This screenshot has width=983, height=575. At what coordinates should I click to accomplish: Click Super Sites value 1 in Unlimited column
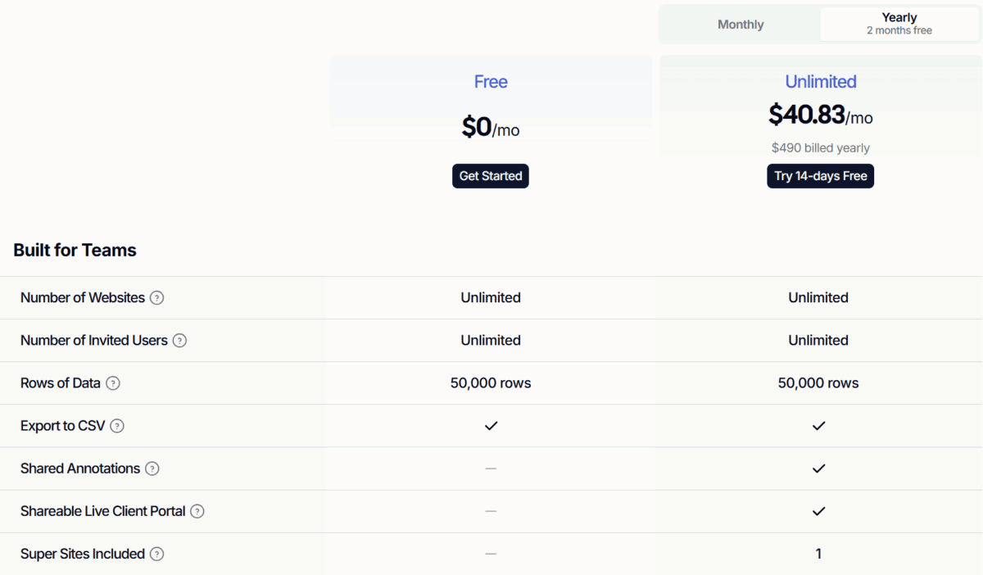click(818, 554)
